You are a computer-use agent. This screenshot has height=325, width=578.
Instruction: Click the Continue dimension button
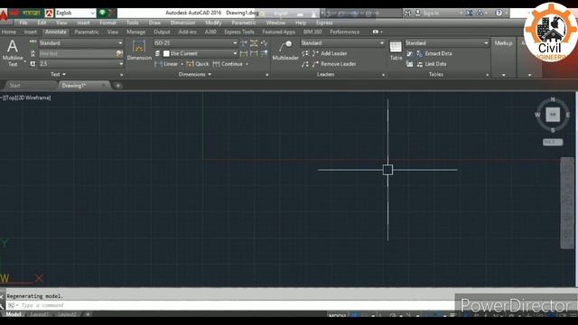[228, 64]
